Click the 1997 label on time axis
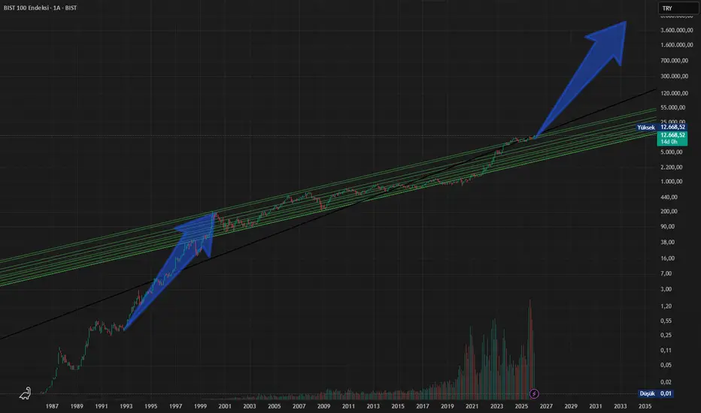Screen dimensions: 701x413 [176, 406]
